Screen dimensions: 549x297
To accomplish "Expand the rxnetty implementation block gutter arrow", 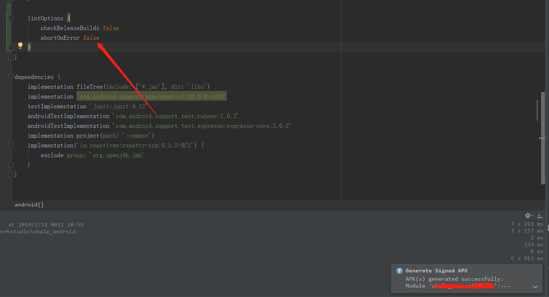I will click(x=11, y=145).
